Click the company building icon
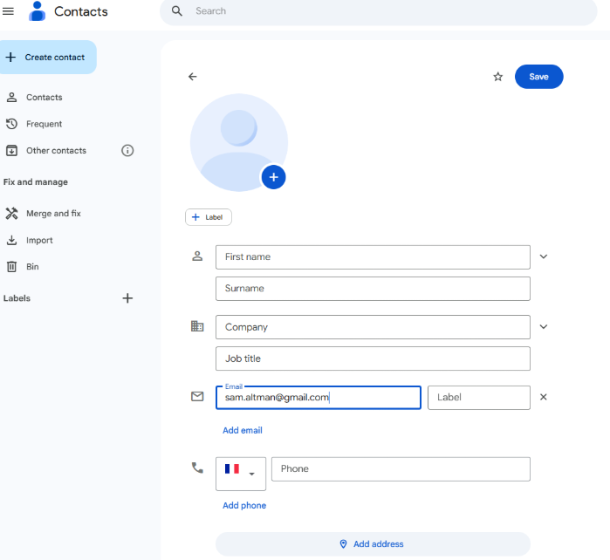 pyautogui.click(x=197, y=326)
